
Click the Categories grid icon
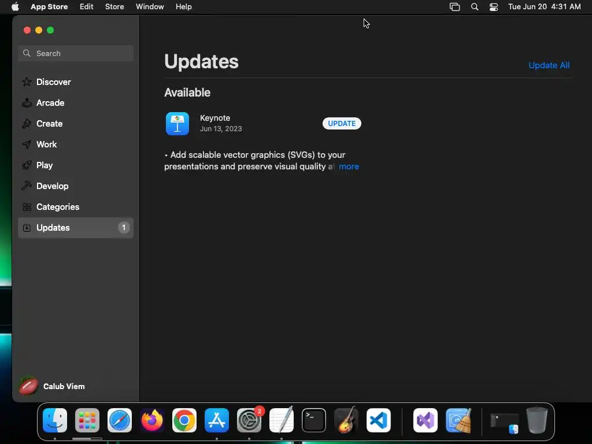(27, 207)
